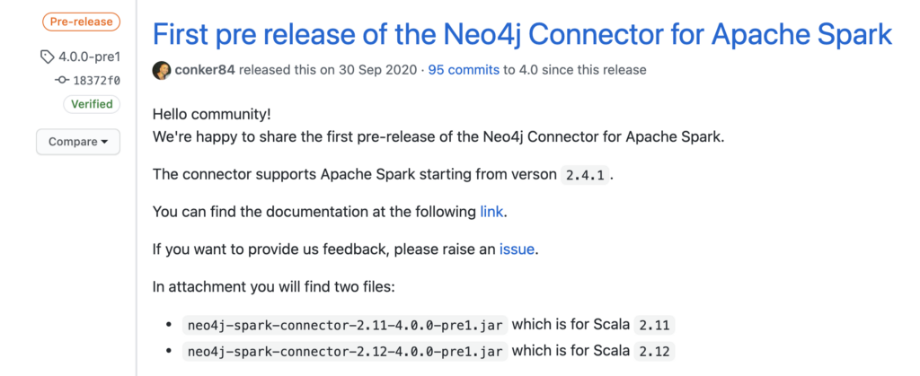Image resolution: width=920 pixels, height=376 pixels.
Task: Click the tag icon beside 4.0.0-pre1
Action: pos(47,57)
